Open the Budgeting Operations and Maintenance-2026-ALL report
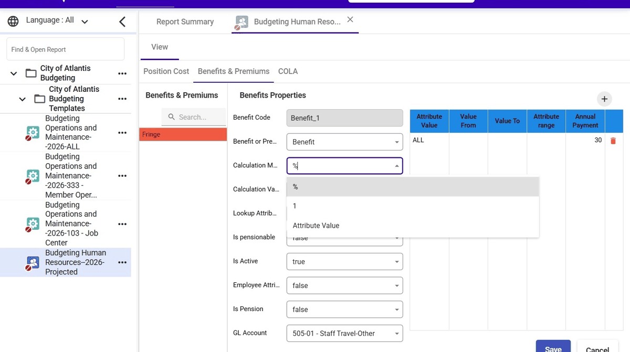Image resolution: width=630 pixels, height=352 pixels. point(71,133)
